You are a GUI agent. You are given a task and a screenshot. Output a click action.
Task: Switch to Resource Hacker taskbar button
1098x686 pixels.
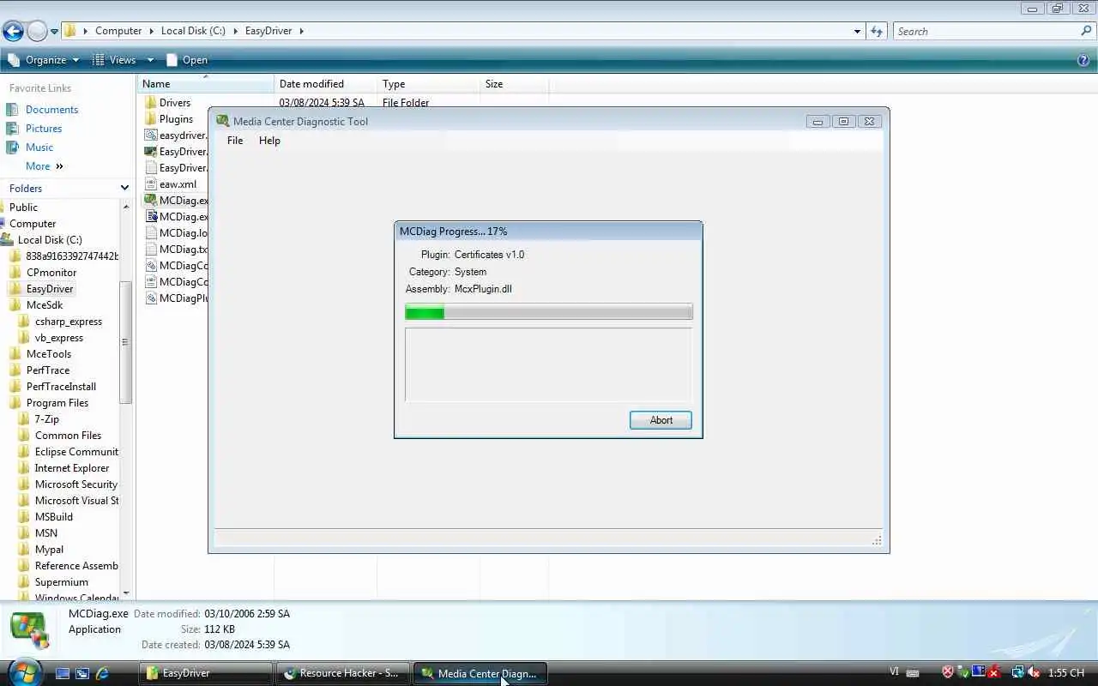(343, 673)
